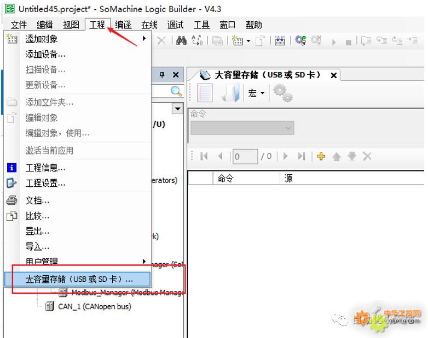The height and width of the screenshot is (338, 428).
Task: Click the stop square toolbar icon
Action: coord(348,43)
